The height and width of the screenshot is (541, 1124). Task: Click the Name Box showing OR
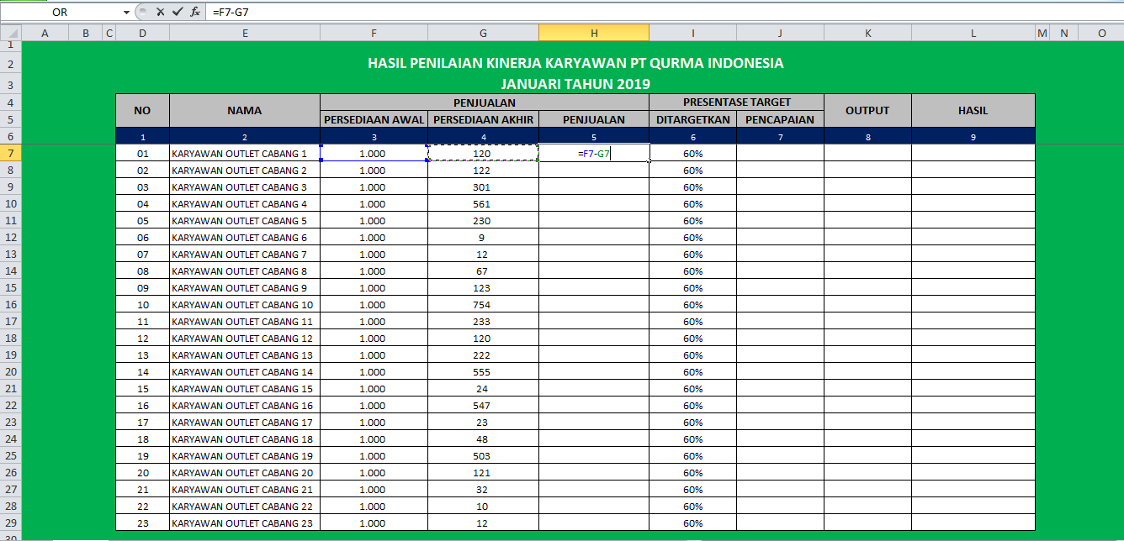[59, 12]
